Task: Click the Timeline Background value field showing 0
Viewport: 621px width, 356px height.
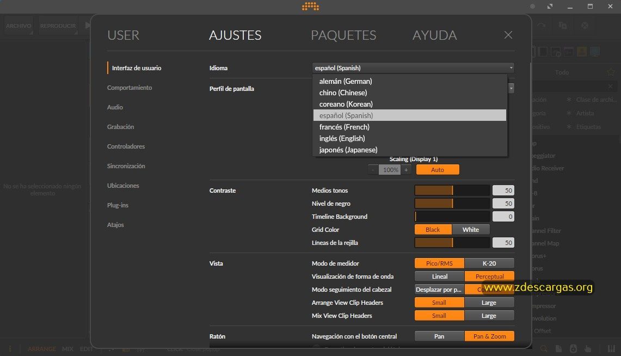Action: pos(503,216)
